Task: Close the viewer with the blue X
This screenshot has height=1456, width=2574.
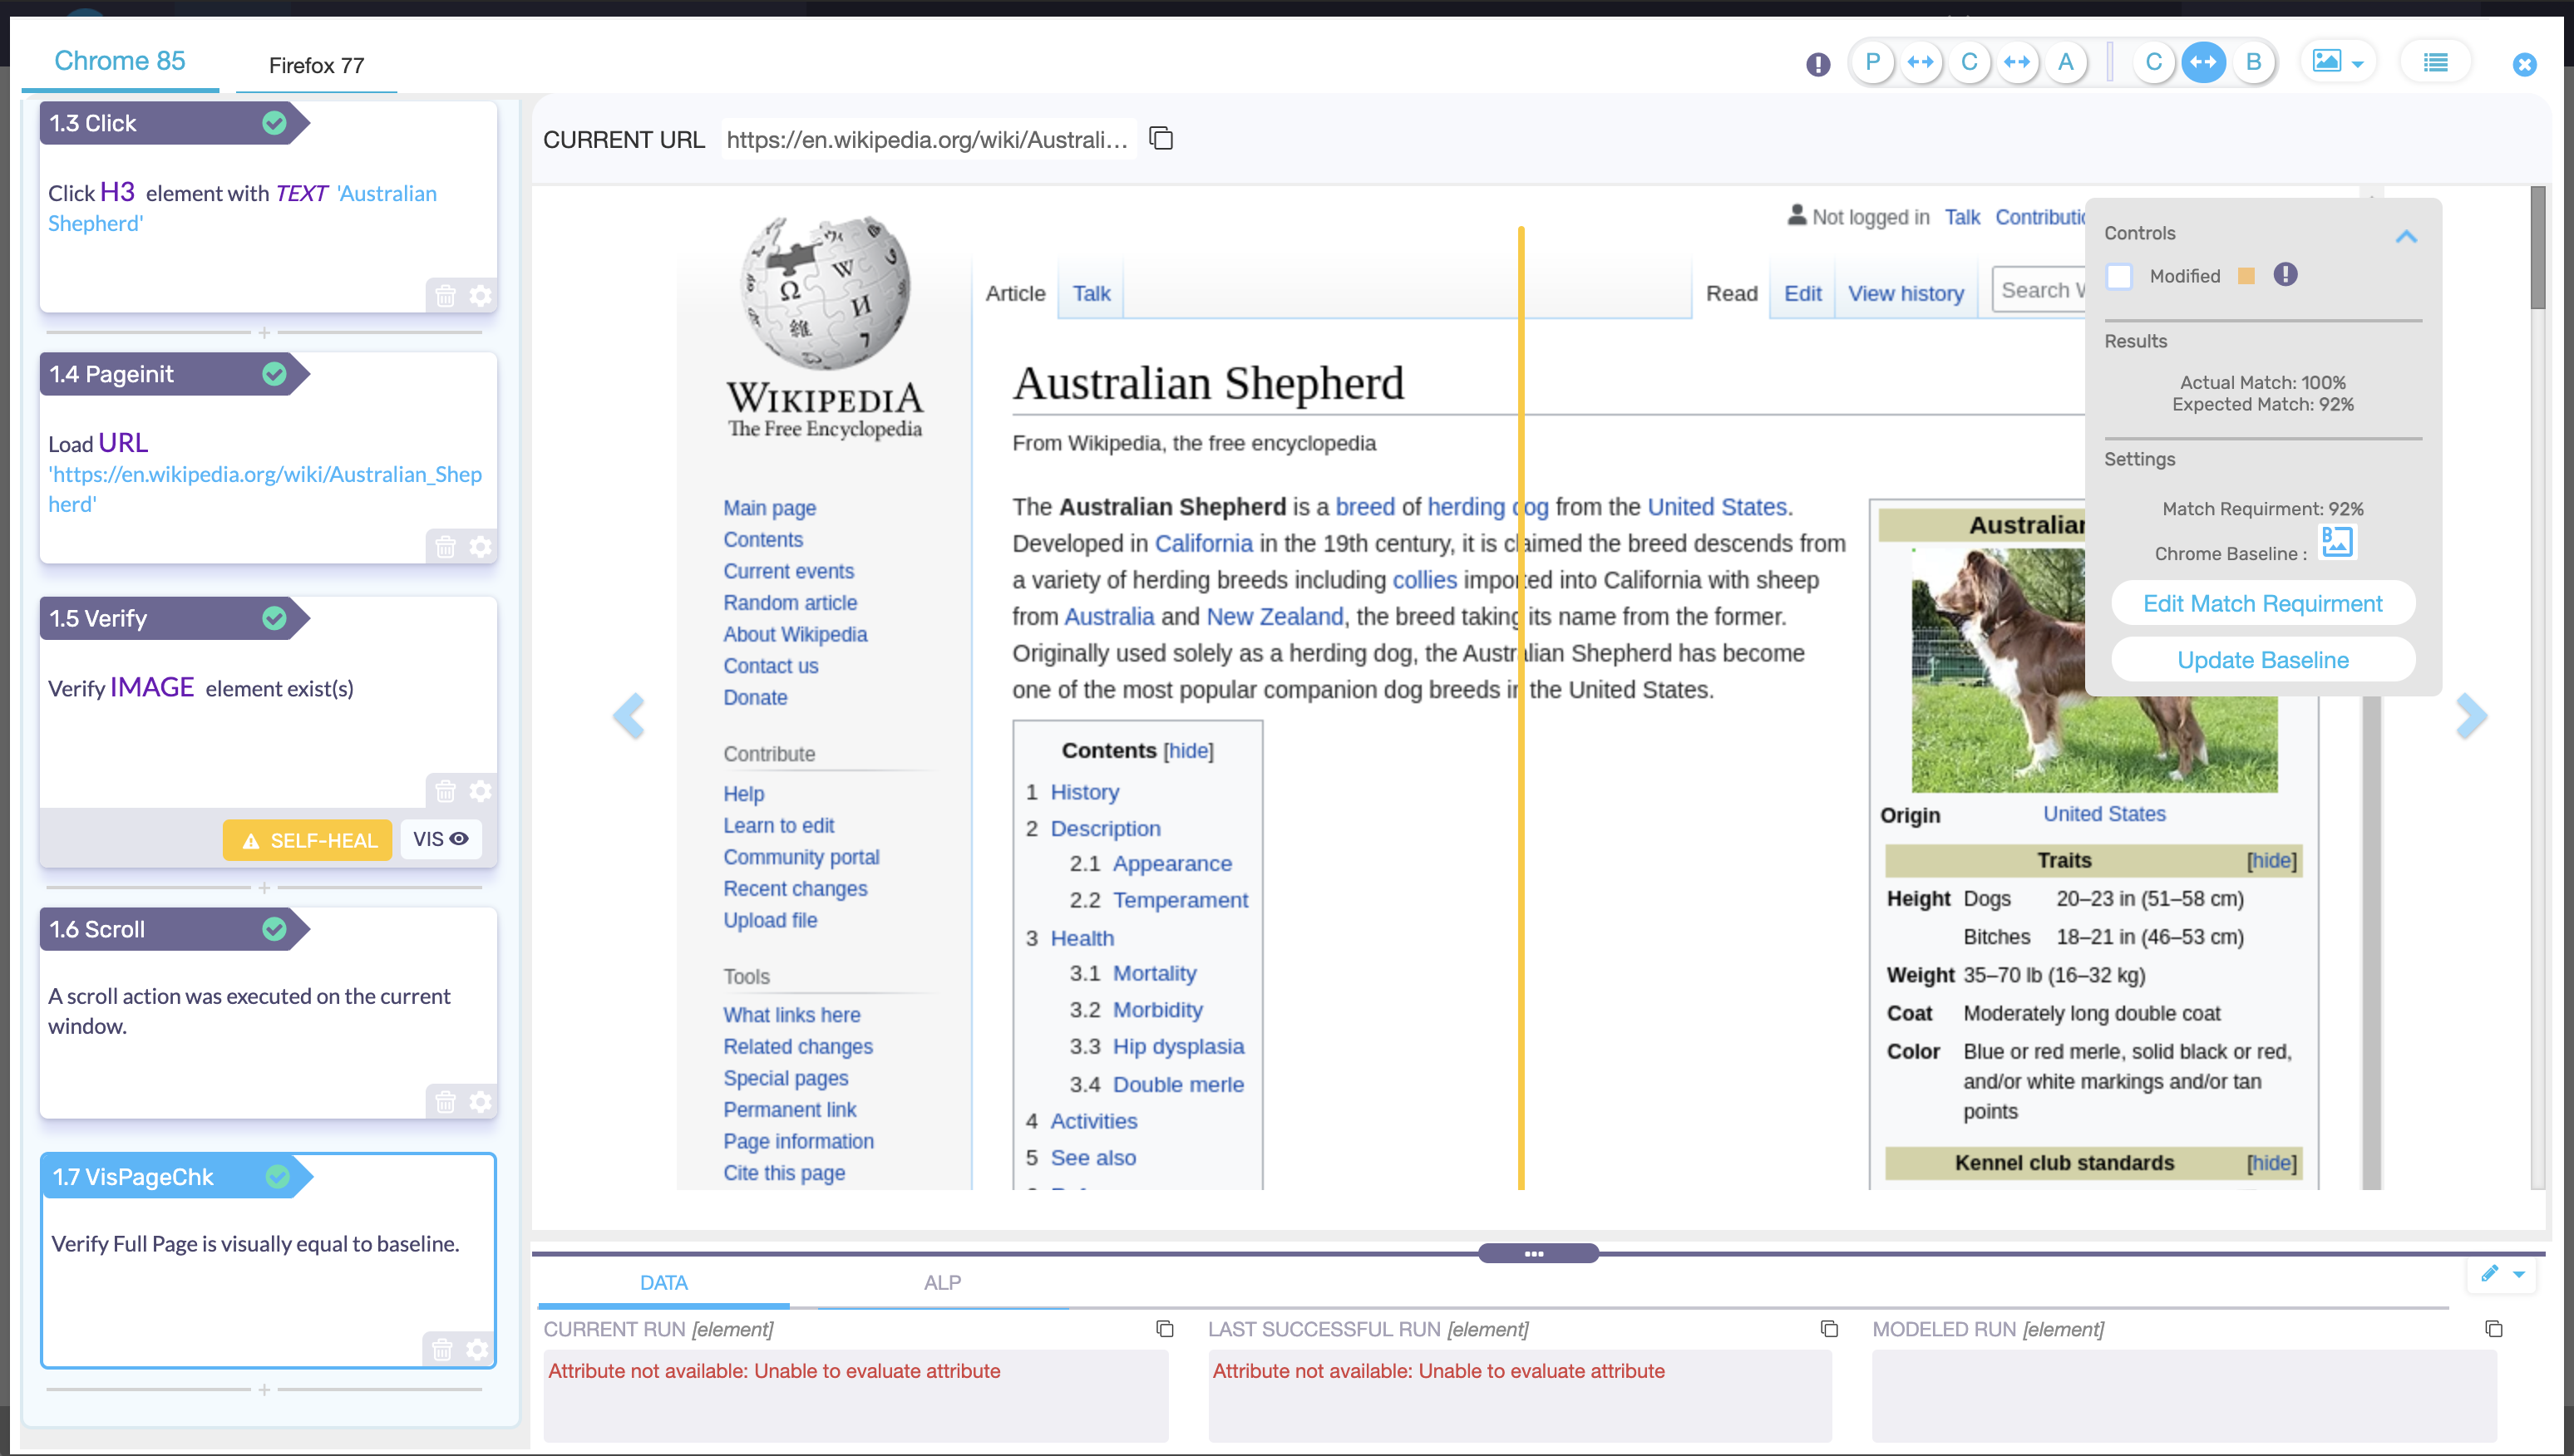Action: tap(2524, 65)
